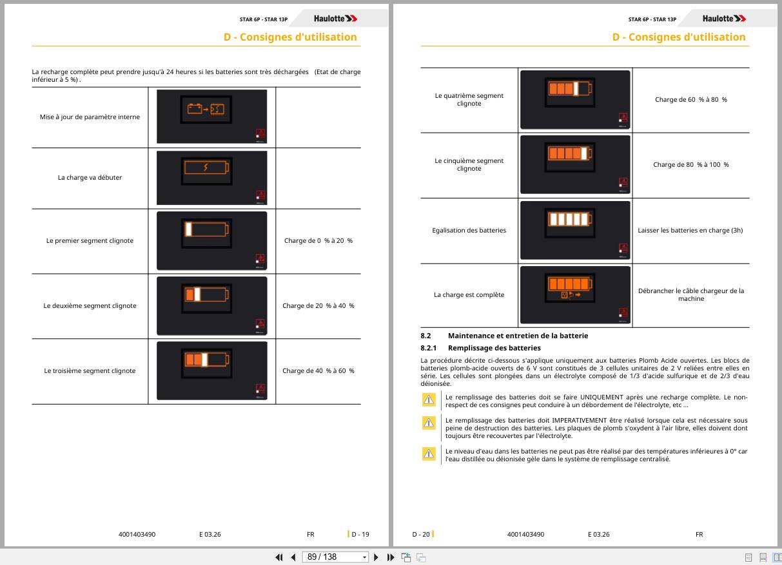Viewport: 782px width, 565px height.
Task: Go to the previous page
Action: (293, 557)
